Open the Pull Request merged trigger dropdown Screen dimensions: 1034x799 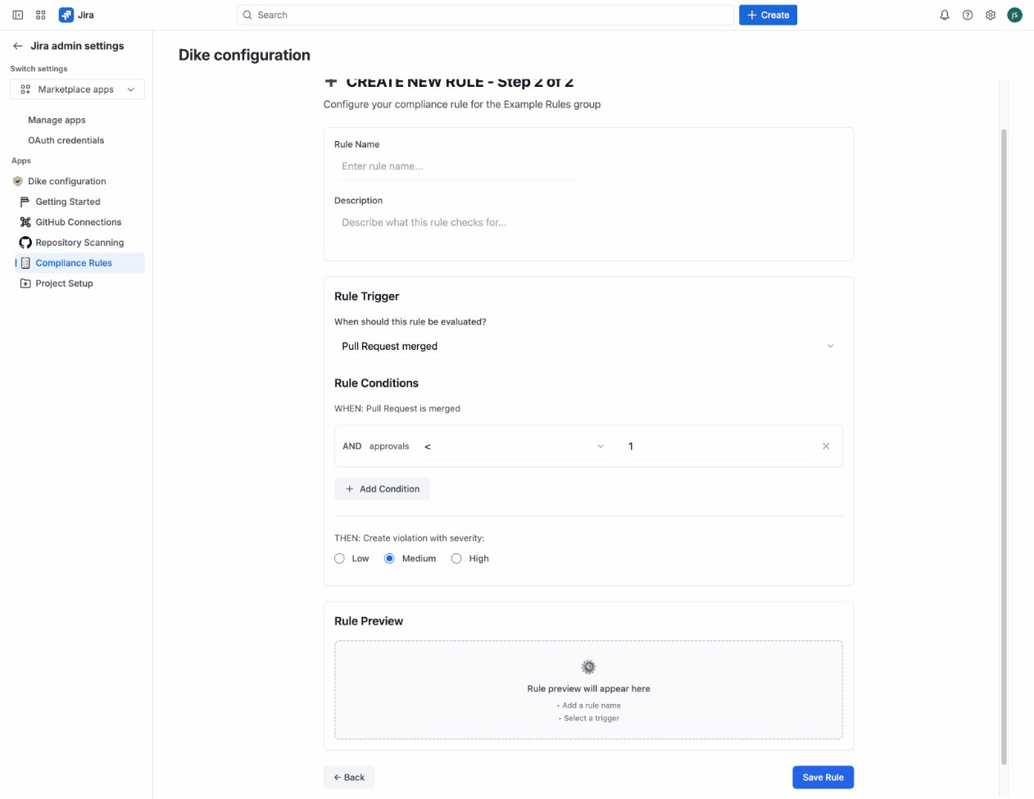(587, 347)
